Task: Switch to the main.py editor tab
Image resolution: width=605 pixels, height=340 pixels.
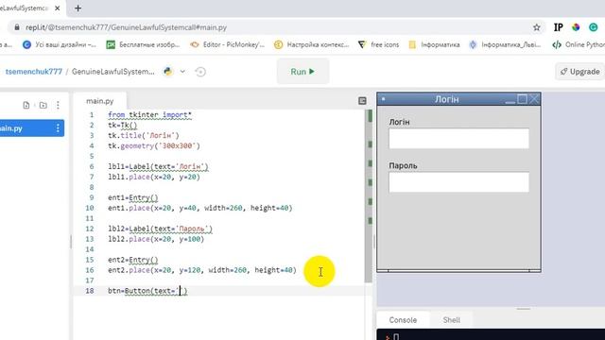Action: [99, 101]
